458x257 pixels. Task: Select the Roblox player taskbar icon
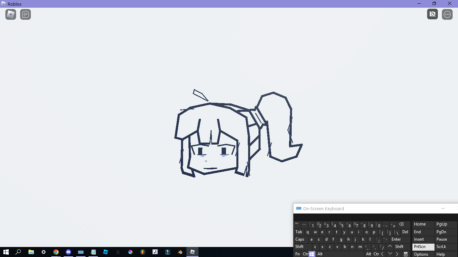point(192,252)
